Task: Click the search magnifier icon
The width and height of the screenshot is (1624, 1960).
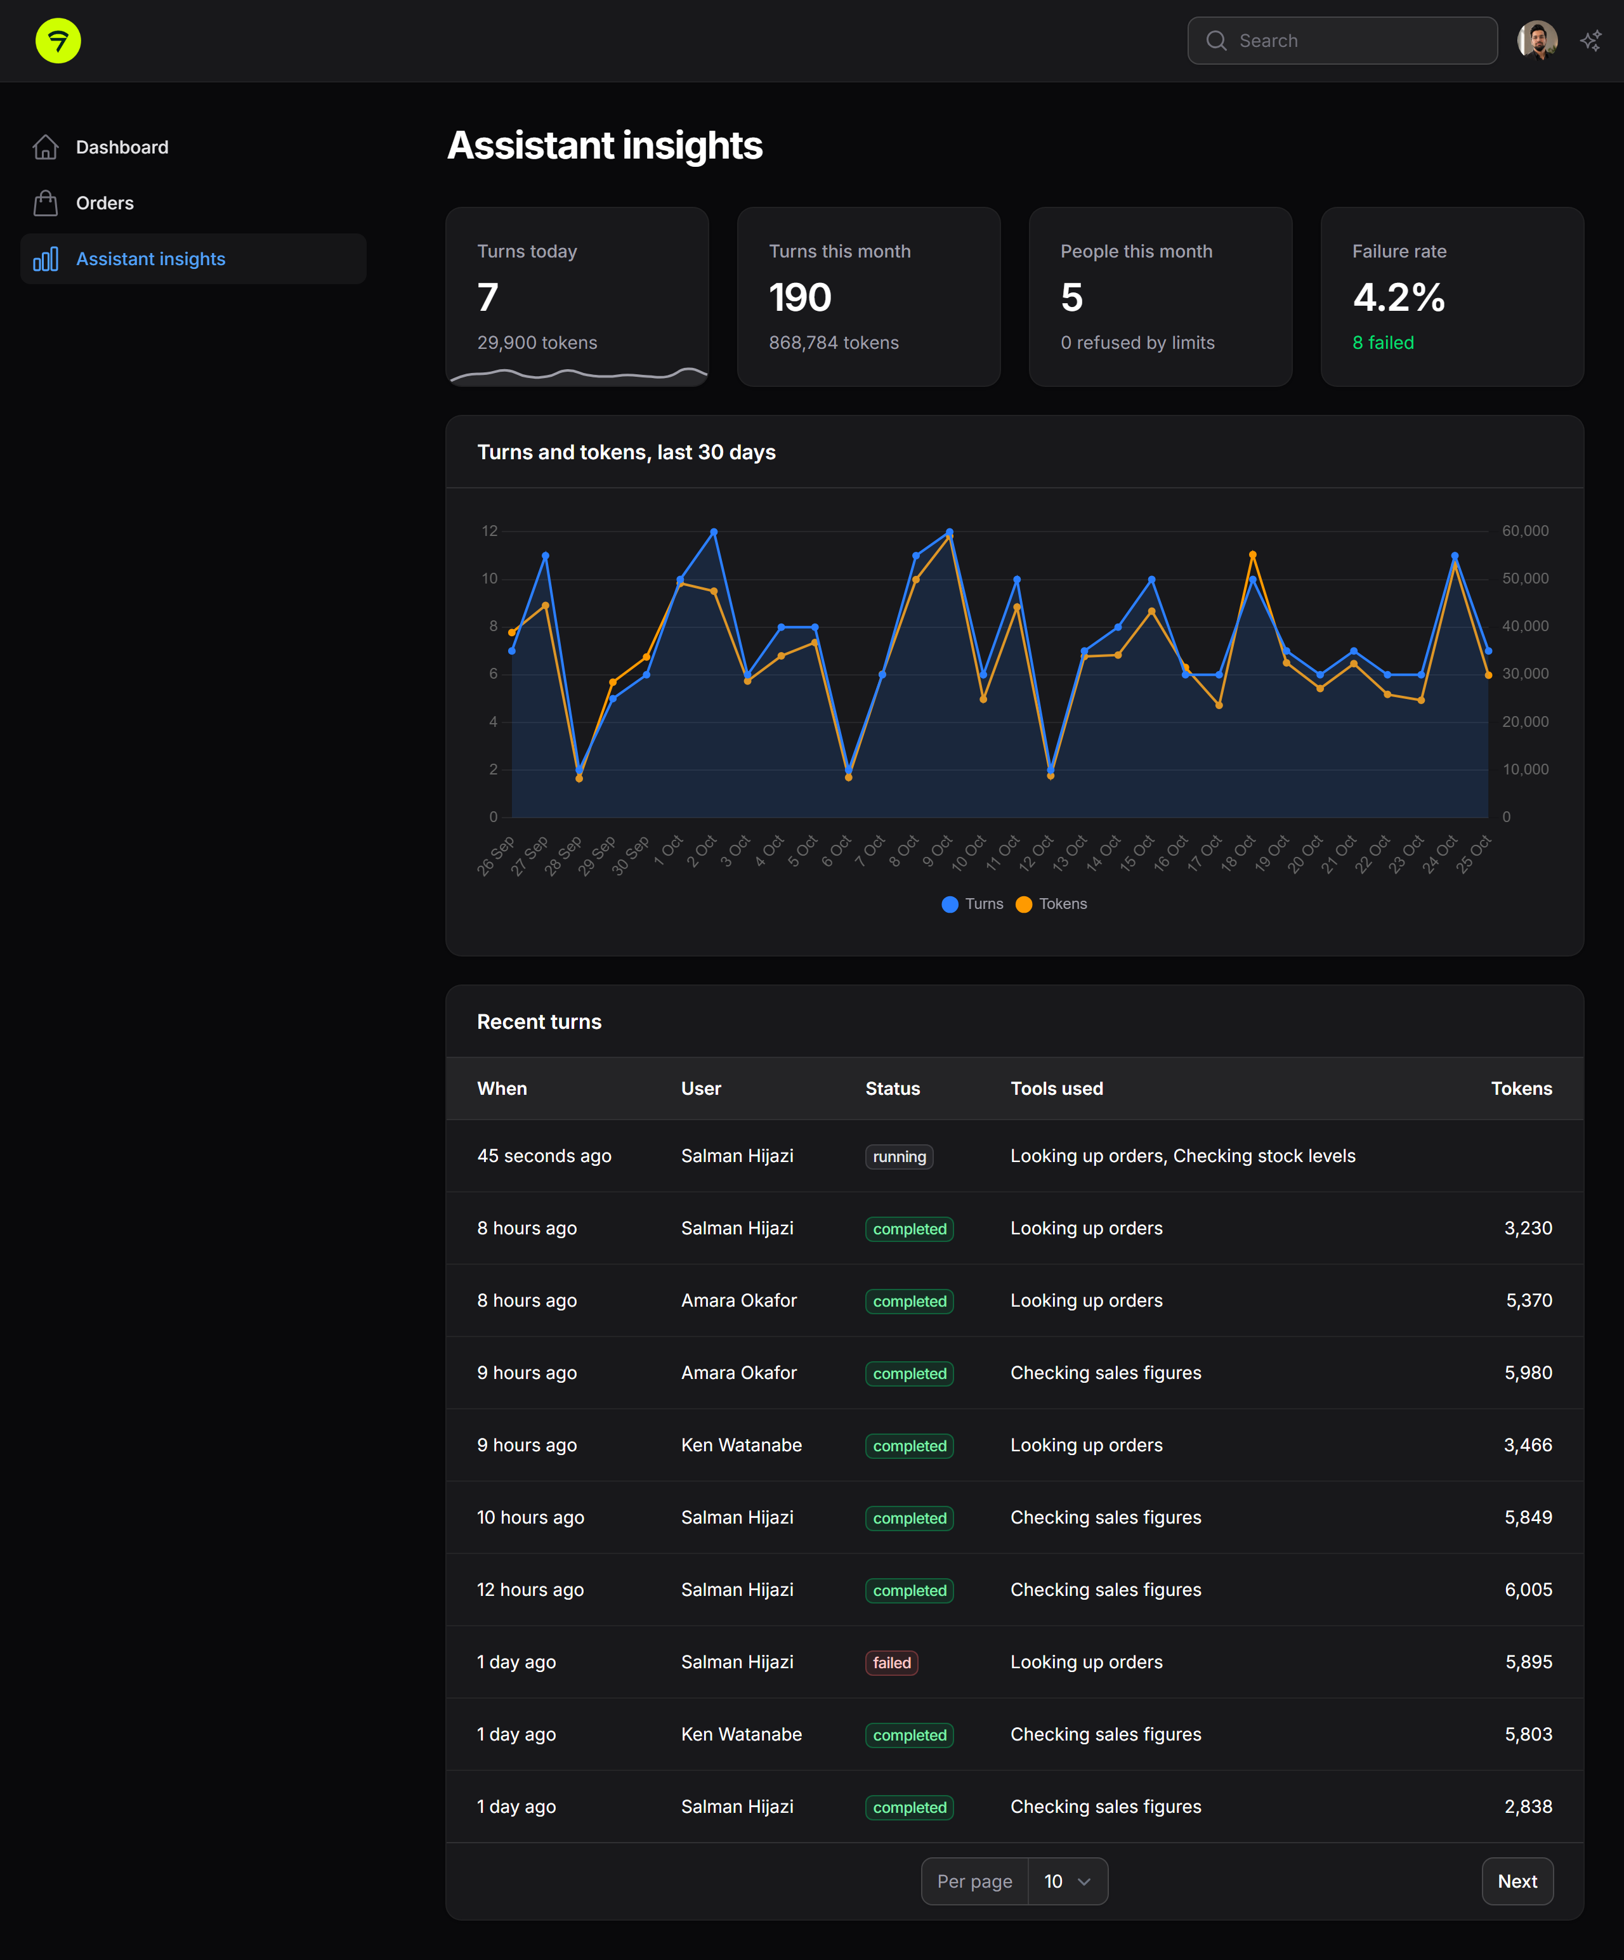Action: pos(1216,41)
